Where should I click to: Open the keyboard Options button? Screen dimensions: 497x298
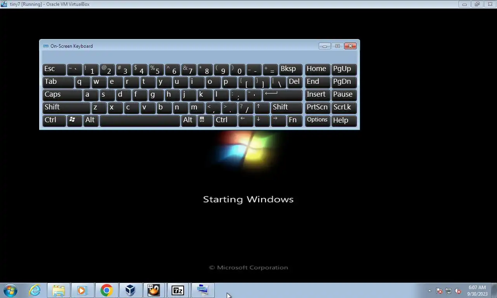point(317,120)
